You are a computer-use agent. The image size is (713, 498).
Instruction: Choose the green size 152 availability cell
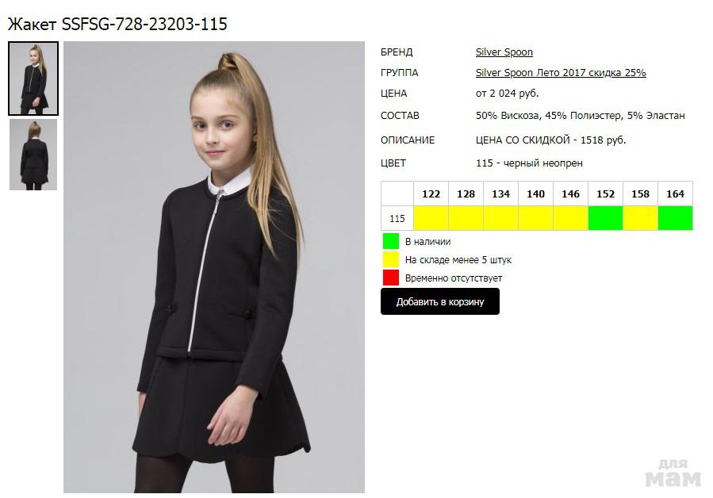pyautogui.click(x=606, y=218)
